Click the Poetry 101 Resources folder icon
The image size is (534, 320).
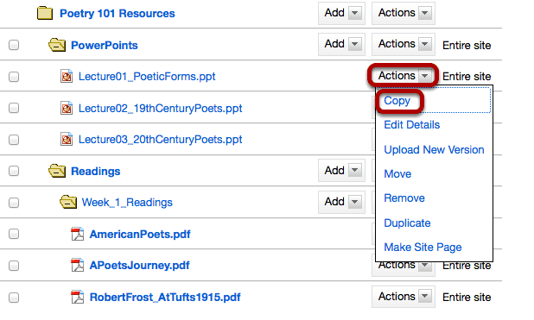pyautogui.click(x=45, y=13)
